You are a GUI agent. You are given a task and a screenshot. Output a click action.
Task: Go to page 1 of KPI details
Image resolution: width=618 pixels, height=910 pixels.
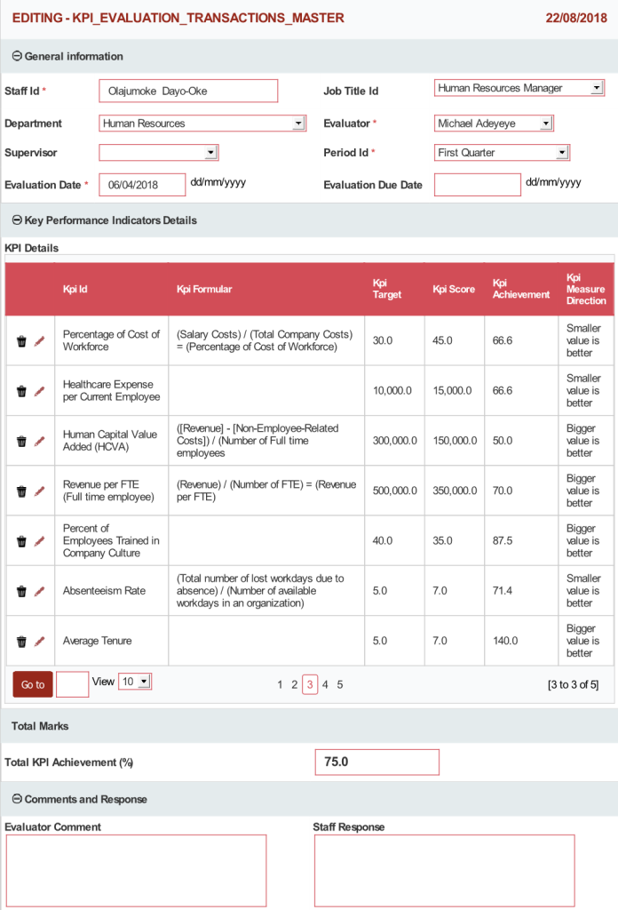coord(280,684)
